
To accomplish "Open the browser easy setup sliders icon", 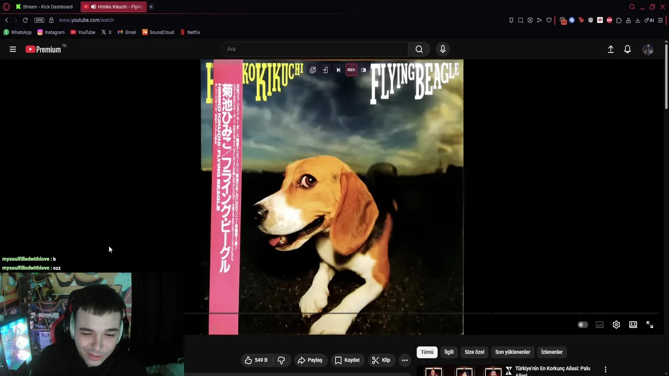I will click(661, 20).
